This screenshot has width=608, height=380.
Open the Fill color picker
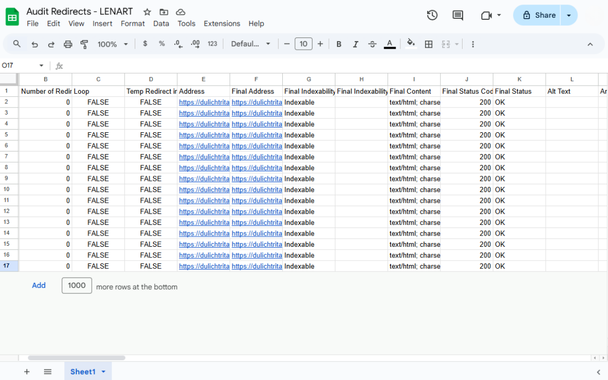[x=411, y=44]
